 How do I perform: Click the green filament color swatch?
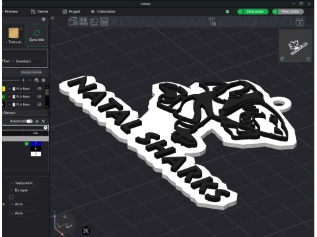point(3,97)
